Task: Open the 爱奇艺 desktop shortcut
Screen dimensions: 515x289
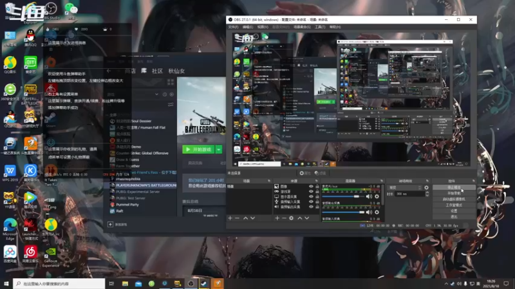Action: pyautogui.click(x=30, y=65)
